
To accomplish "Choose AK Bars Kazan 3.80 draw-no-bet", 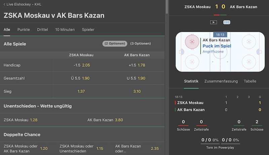I will [105, 120].
